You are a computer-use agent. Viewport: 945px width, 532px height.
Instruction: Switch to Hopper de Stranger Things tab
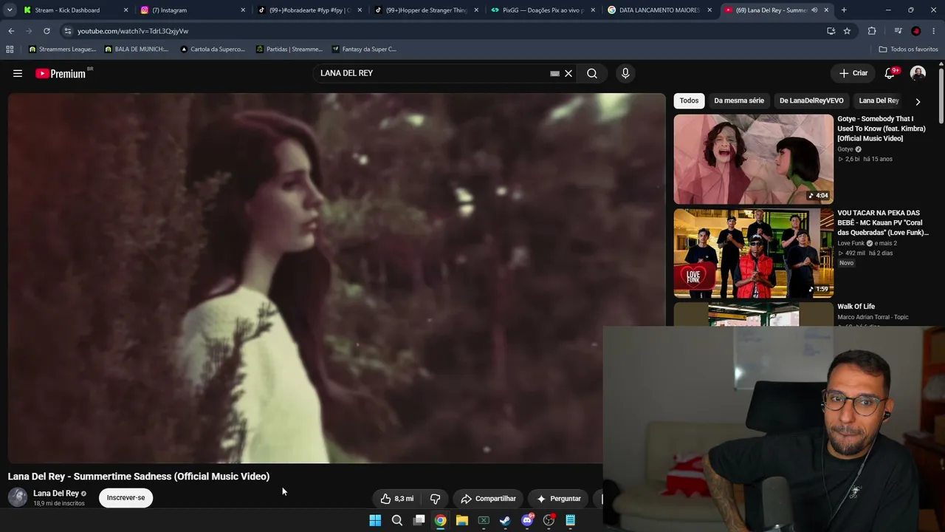tap(425, 10)
